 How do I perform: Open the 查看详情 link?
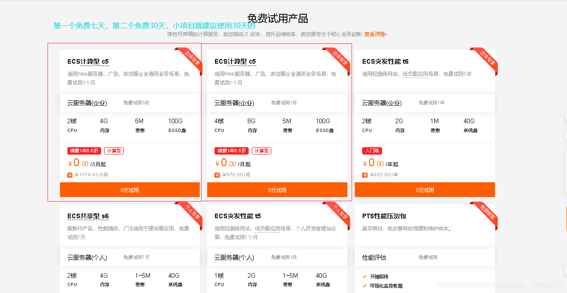coord(376,34)
